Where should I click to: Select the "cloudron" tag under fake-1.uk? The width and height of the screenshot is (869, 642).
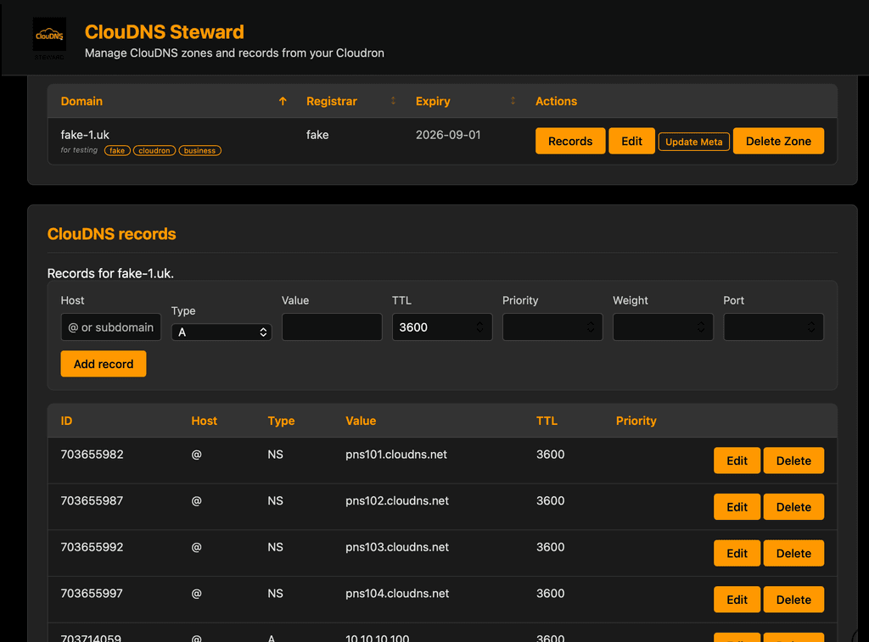click(154, 150)
